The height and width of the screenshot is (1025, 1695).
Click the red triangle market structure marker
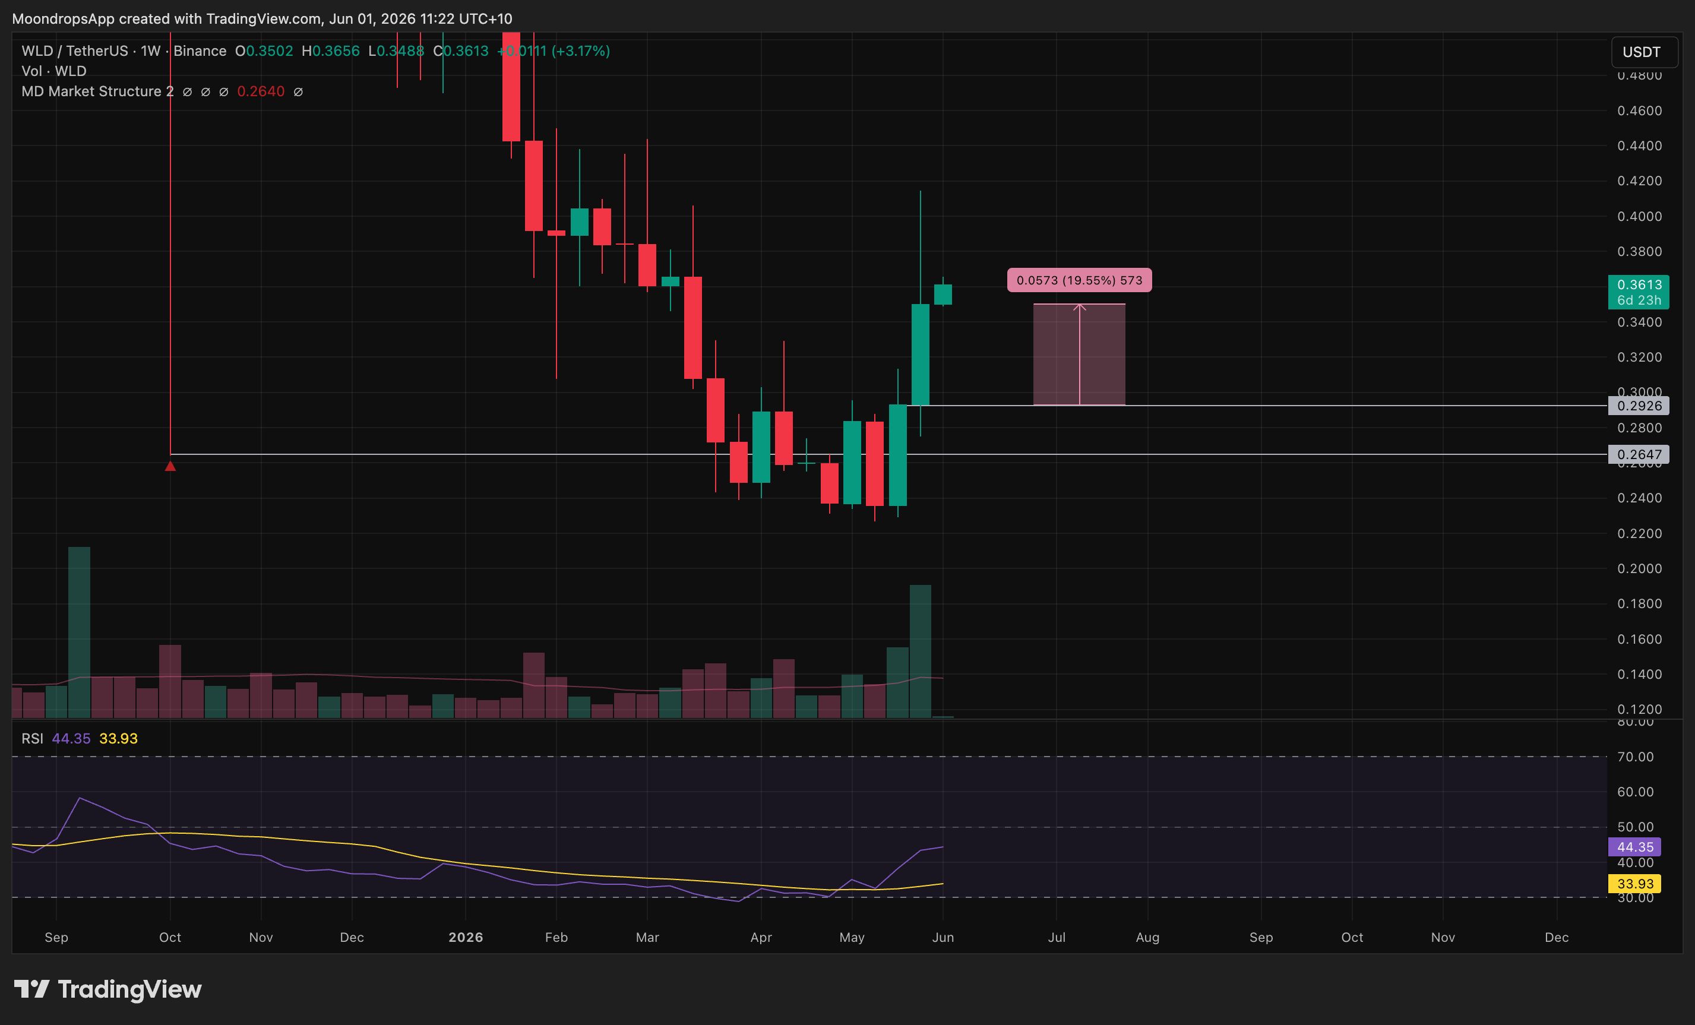coord(170,466)
